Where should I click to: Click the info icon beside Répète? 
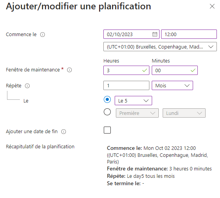[27, 86]
